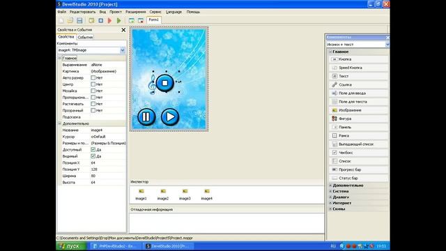Viewport: 446px width, 251px height.
Task: Pick the Выпадающий список component
Action: (358, 144)
